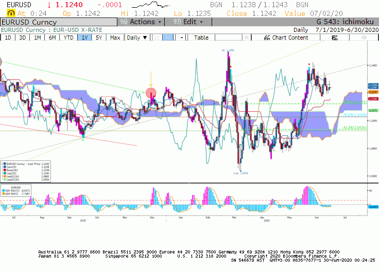Open the 96) Actions dropdown menu
The height and width of the screenshot is (272, 379).
click(141, 22)
